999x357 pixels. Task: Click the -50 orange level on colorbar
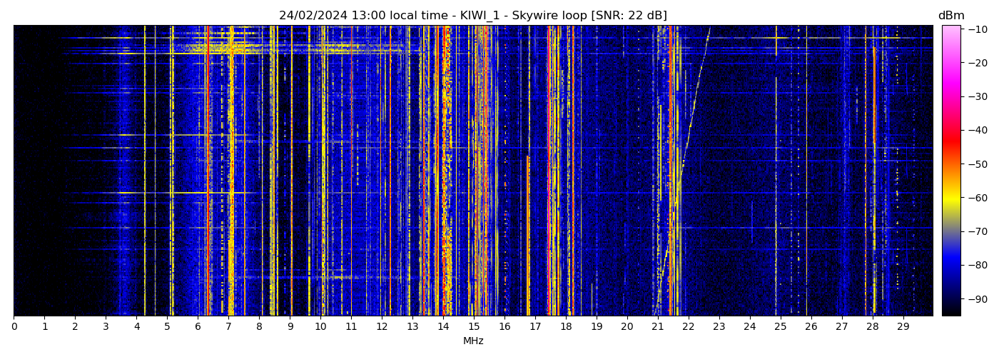click(950, 164)
